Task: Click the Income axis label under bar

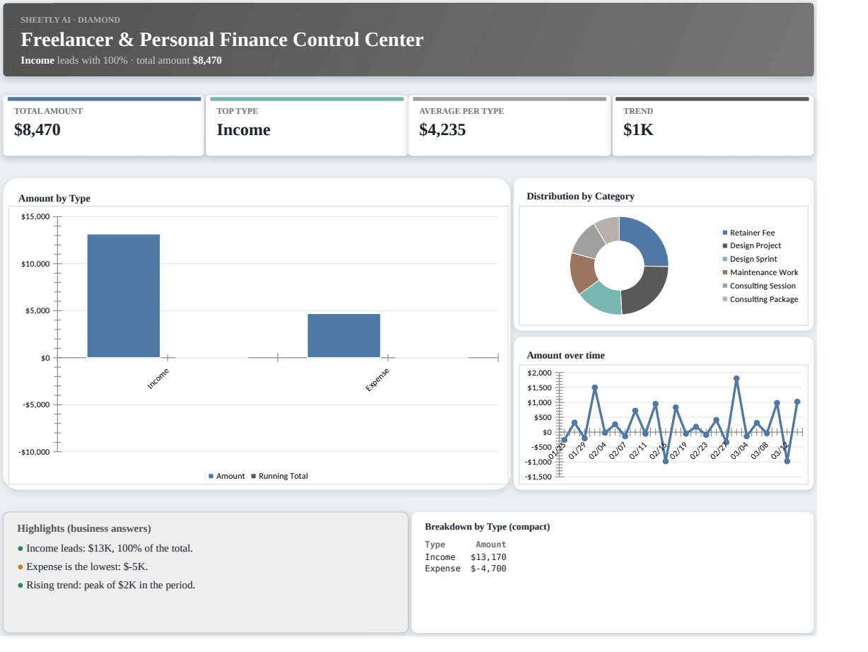Action: pos(158,379)
